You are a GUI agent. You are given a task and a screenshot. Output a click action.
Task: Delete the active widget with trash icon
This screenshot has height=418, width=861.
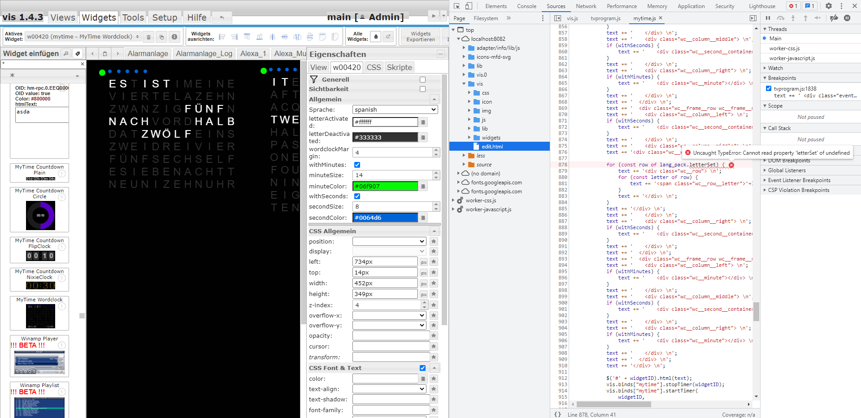coord(149,37)
